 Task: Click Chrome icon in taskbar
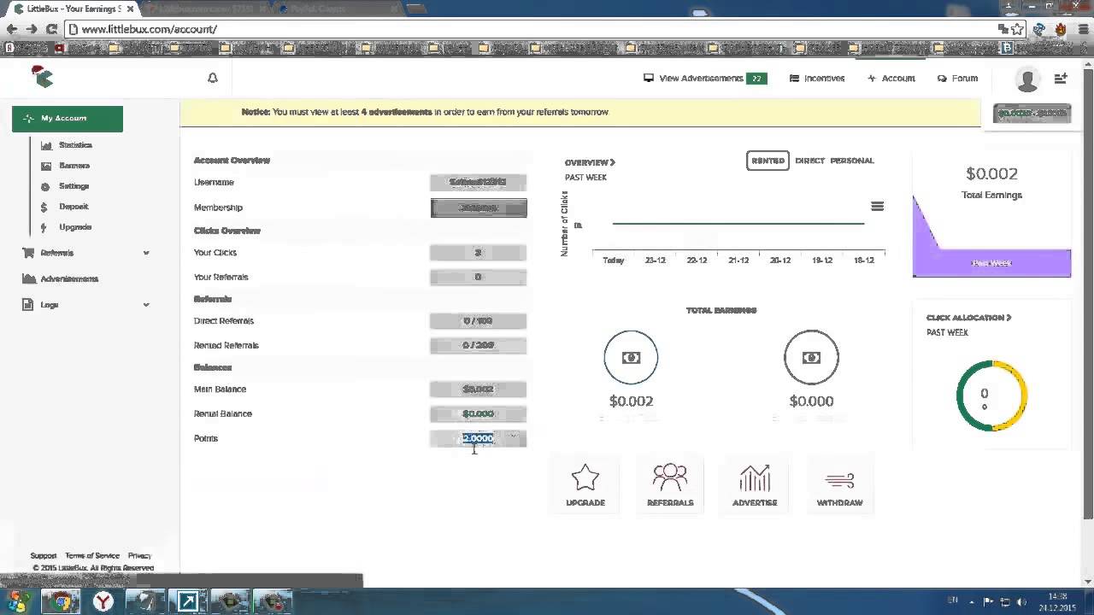(62, 601)
